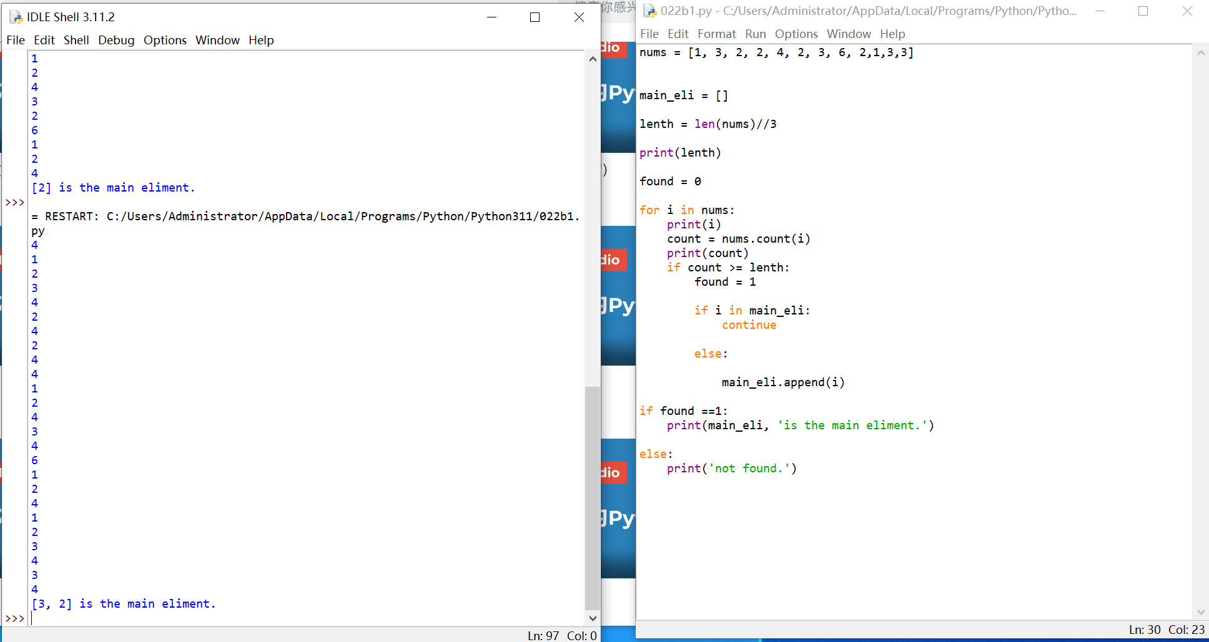Click the 'continue' keyword in editor
This screenshot has width=1209, height=642.
tap(749, 325)
